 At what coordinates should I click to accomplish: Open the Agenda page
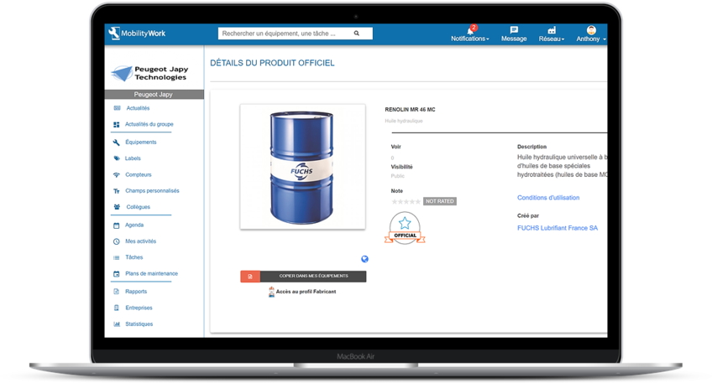pyautogui.click(x=134, y=225)
